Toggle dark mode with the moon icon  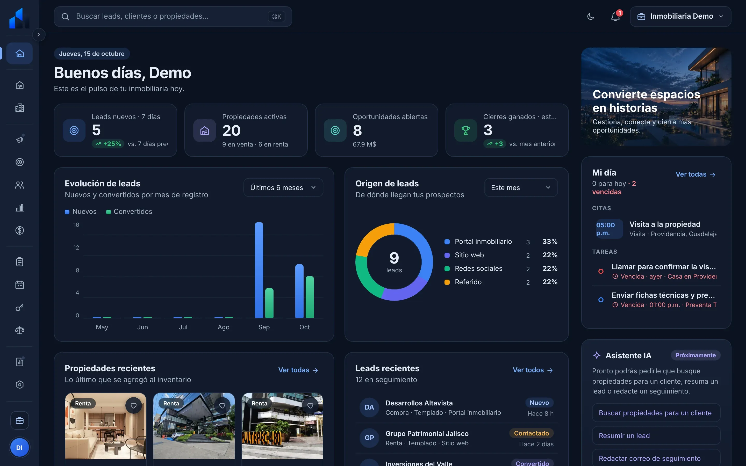tap(591, 16)
